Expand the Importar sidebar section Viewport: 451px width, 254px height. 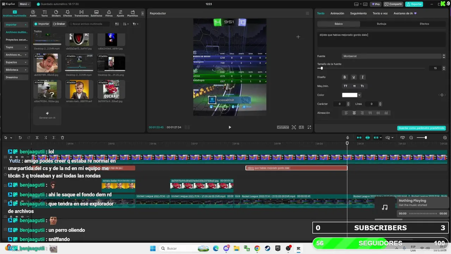tap(16, 25)
